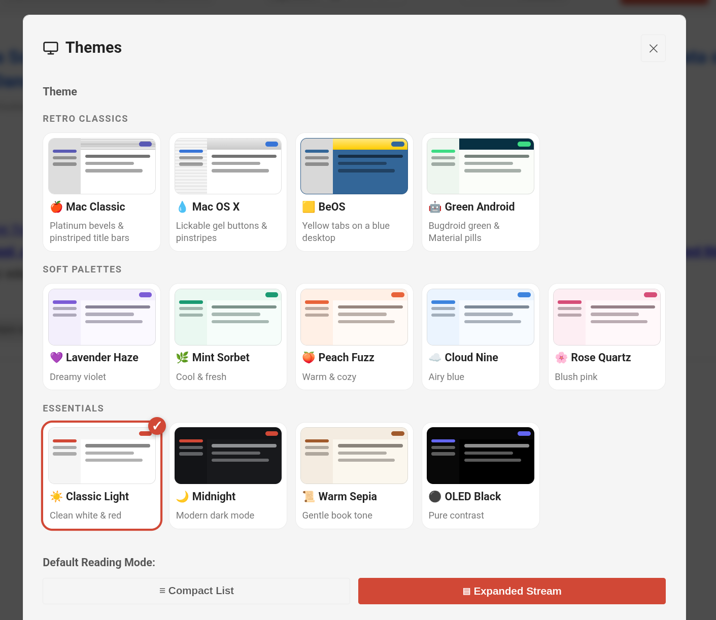
Task: Choose the OLED Black preview thumbnail
Action: (481, 456)
